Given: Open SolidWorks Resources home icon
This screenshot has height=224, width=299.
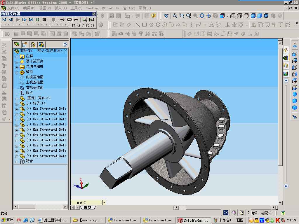Looking at the screenshot, I should tap(286, 50).
